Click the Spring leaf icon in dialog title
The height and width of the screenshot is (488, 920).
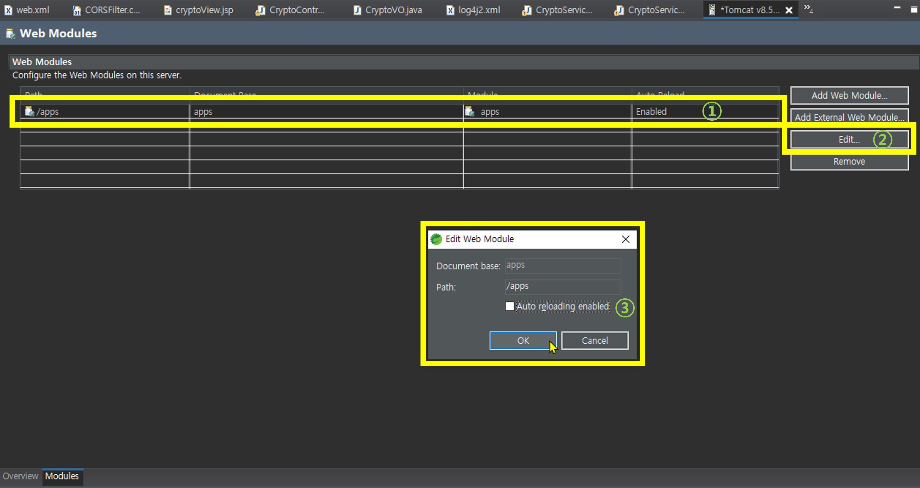436,239
